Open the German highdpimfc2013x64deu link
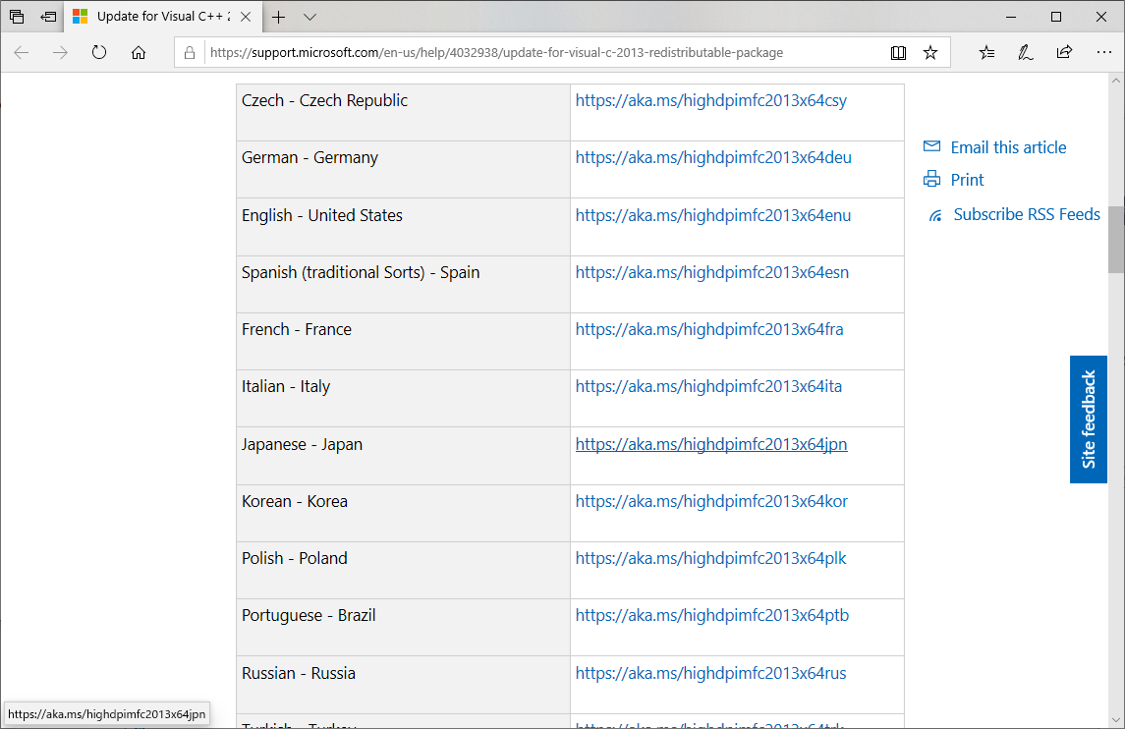Viewport: 1125px width, 729px height. pos(713,157)
